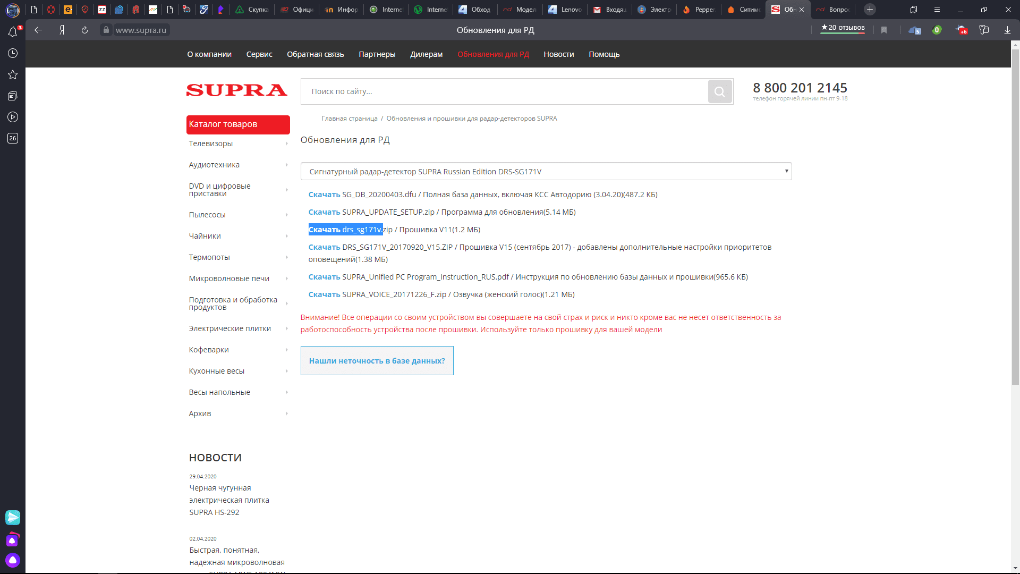Expand the Архив category arrow
Screen dimensions: 1020x574
pos(286,413)
